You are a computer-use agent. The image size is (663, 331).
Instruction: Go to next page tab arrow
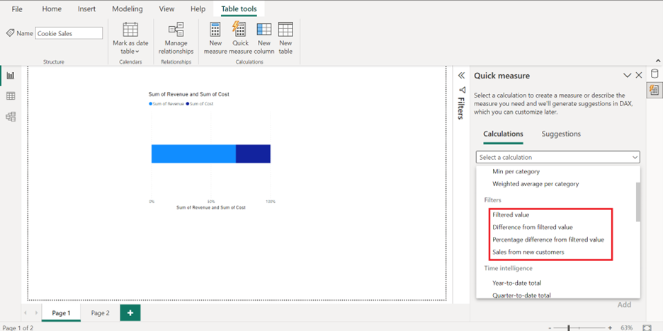(x=35, y=313)
